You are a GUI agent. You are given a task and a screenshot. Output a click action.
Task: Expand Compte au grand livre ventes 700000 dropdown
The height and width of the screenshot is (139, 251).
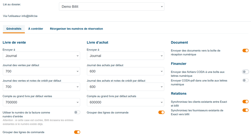point(42,102)
